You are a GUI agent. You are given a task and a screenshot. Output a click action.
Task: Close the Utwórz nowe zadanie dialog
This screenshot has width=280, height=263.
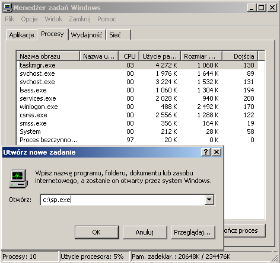tap(217, 152)
